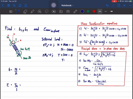The width and height of the screenshot is (133, 99).
Task: Open the more options ellipsis menu
Action: (130, 5)
